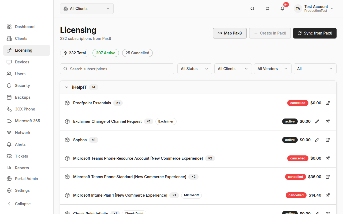Open Portal Admin in sidebar

(27, 179)
